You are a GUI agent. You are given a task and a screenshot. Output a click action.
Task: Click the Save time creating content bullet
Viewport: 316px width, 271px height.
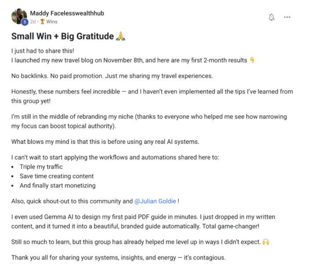(57, 176)
